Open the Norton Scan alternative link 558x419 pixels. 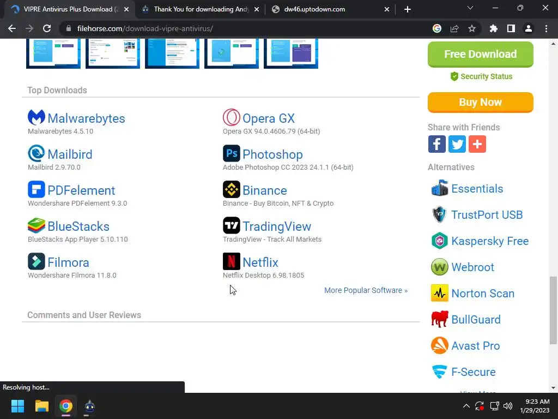click(x=483, y=293)
